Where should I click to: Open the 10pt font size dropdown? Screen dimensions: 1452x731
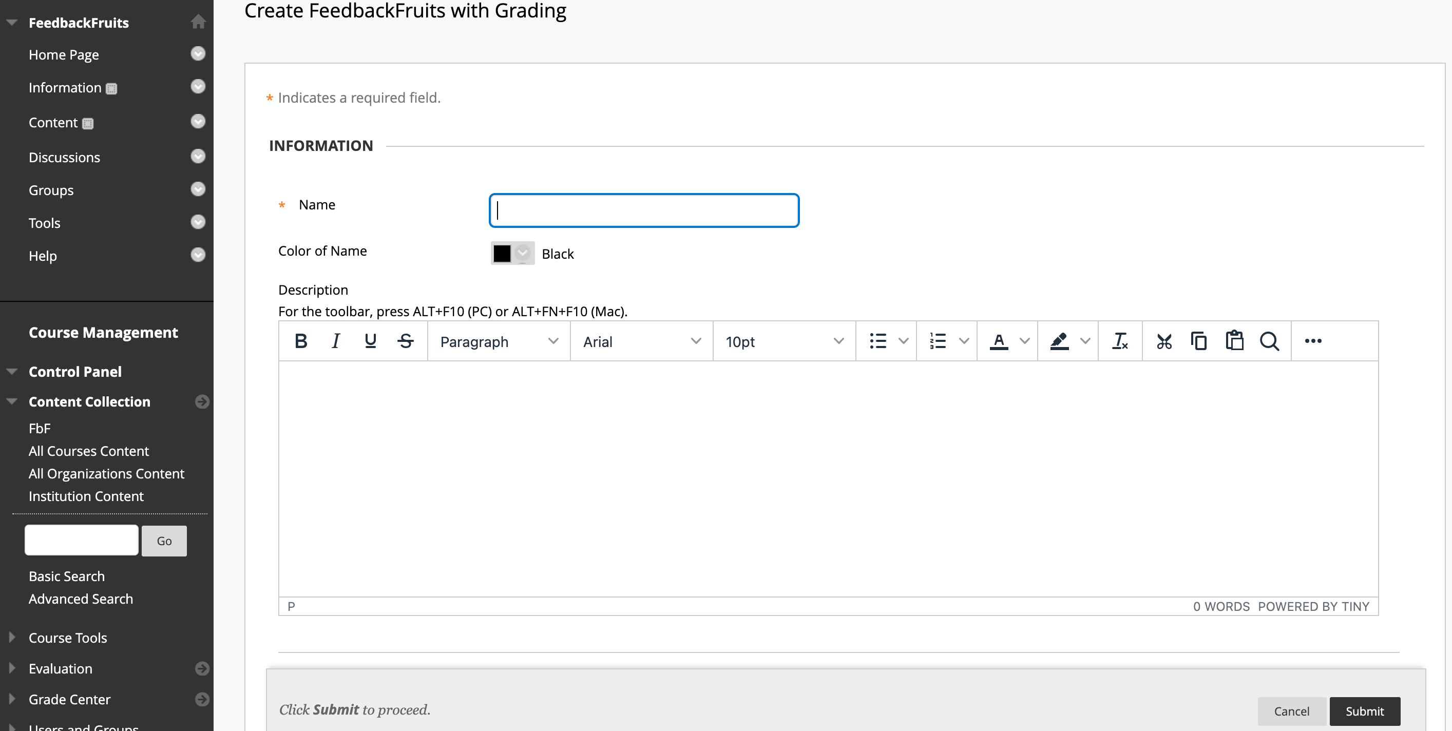(784, 341)
